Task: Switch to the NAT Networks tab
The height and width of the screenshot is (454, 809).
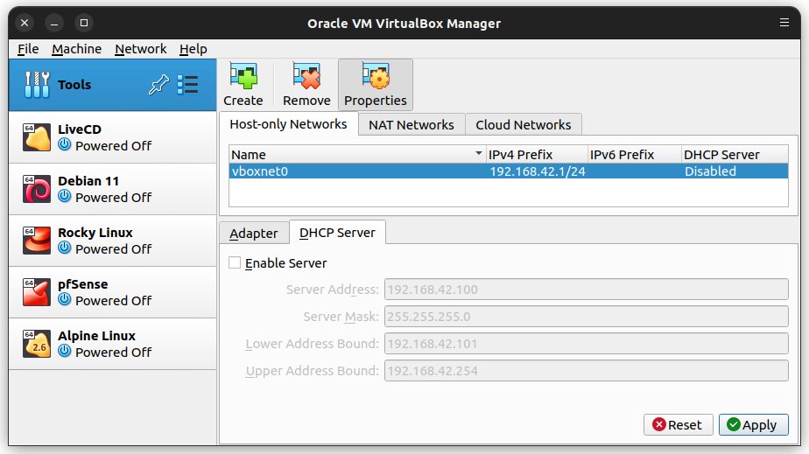Action: (x=412, y=125)
